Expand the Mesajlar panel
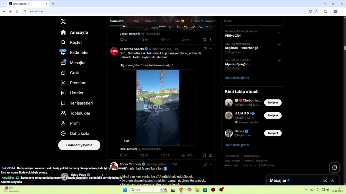 (332, 181)
